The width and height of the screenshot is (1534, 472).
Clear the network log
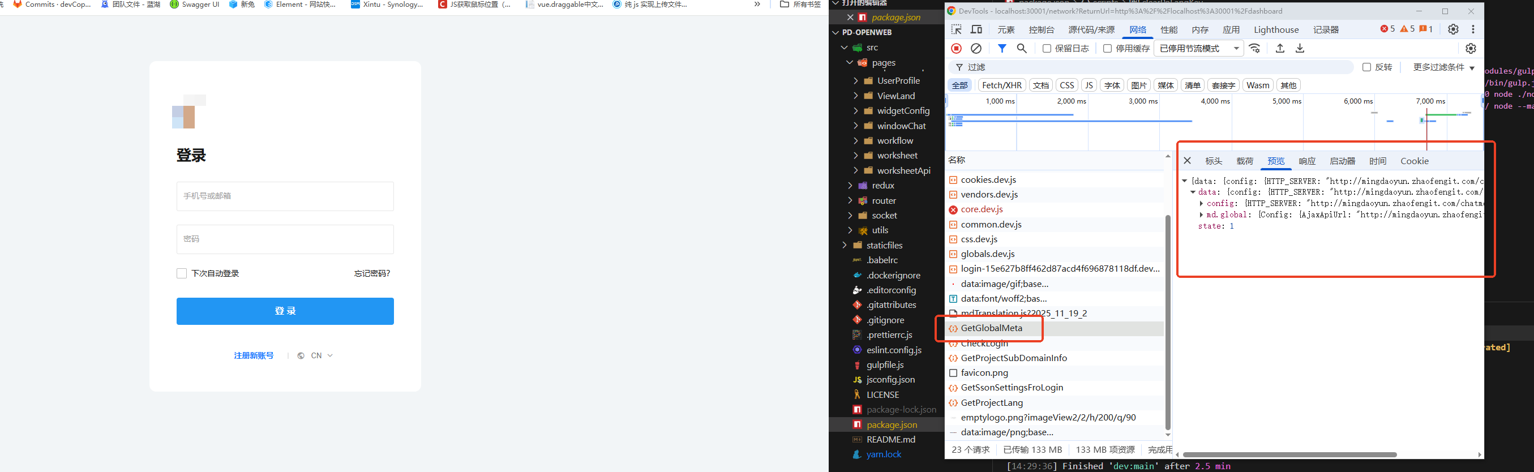tap(976, 48)
